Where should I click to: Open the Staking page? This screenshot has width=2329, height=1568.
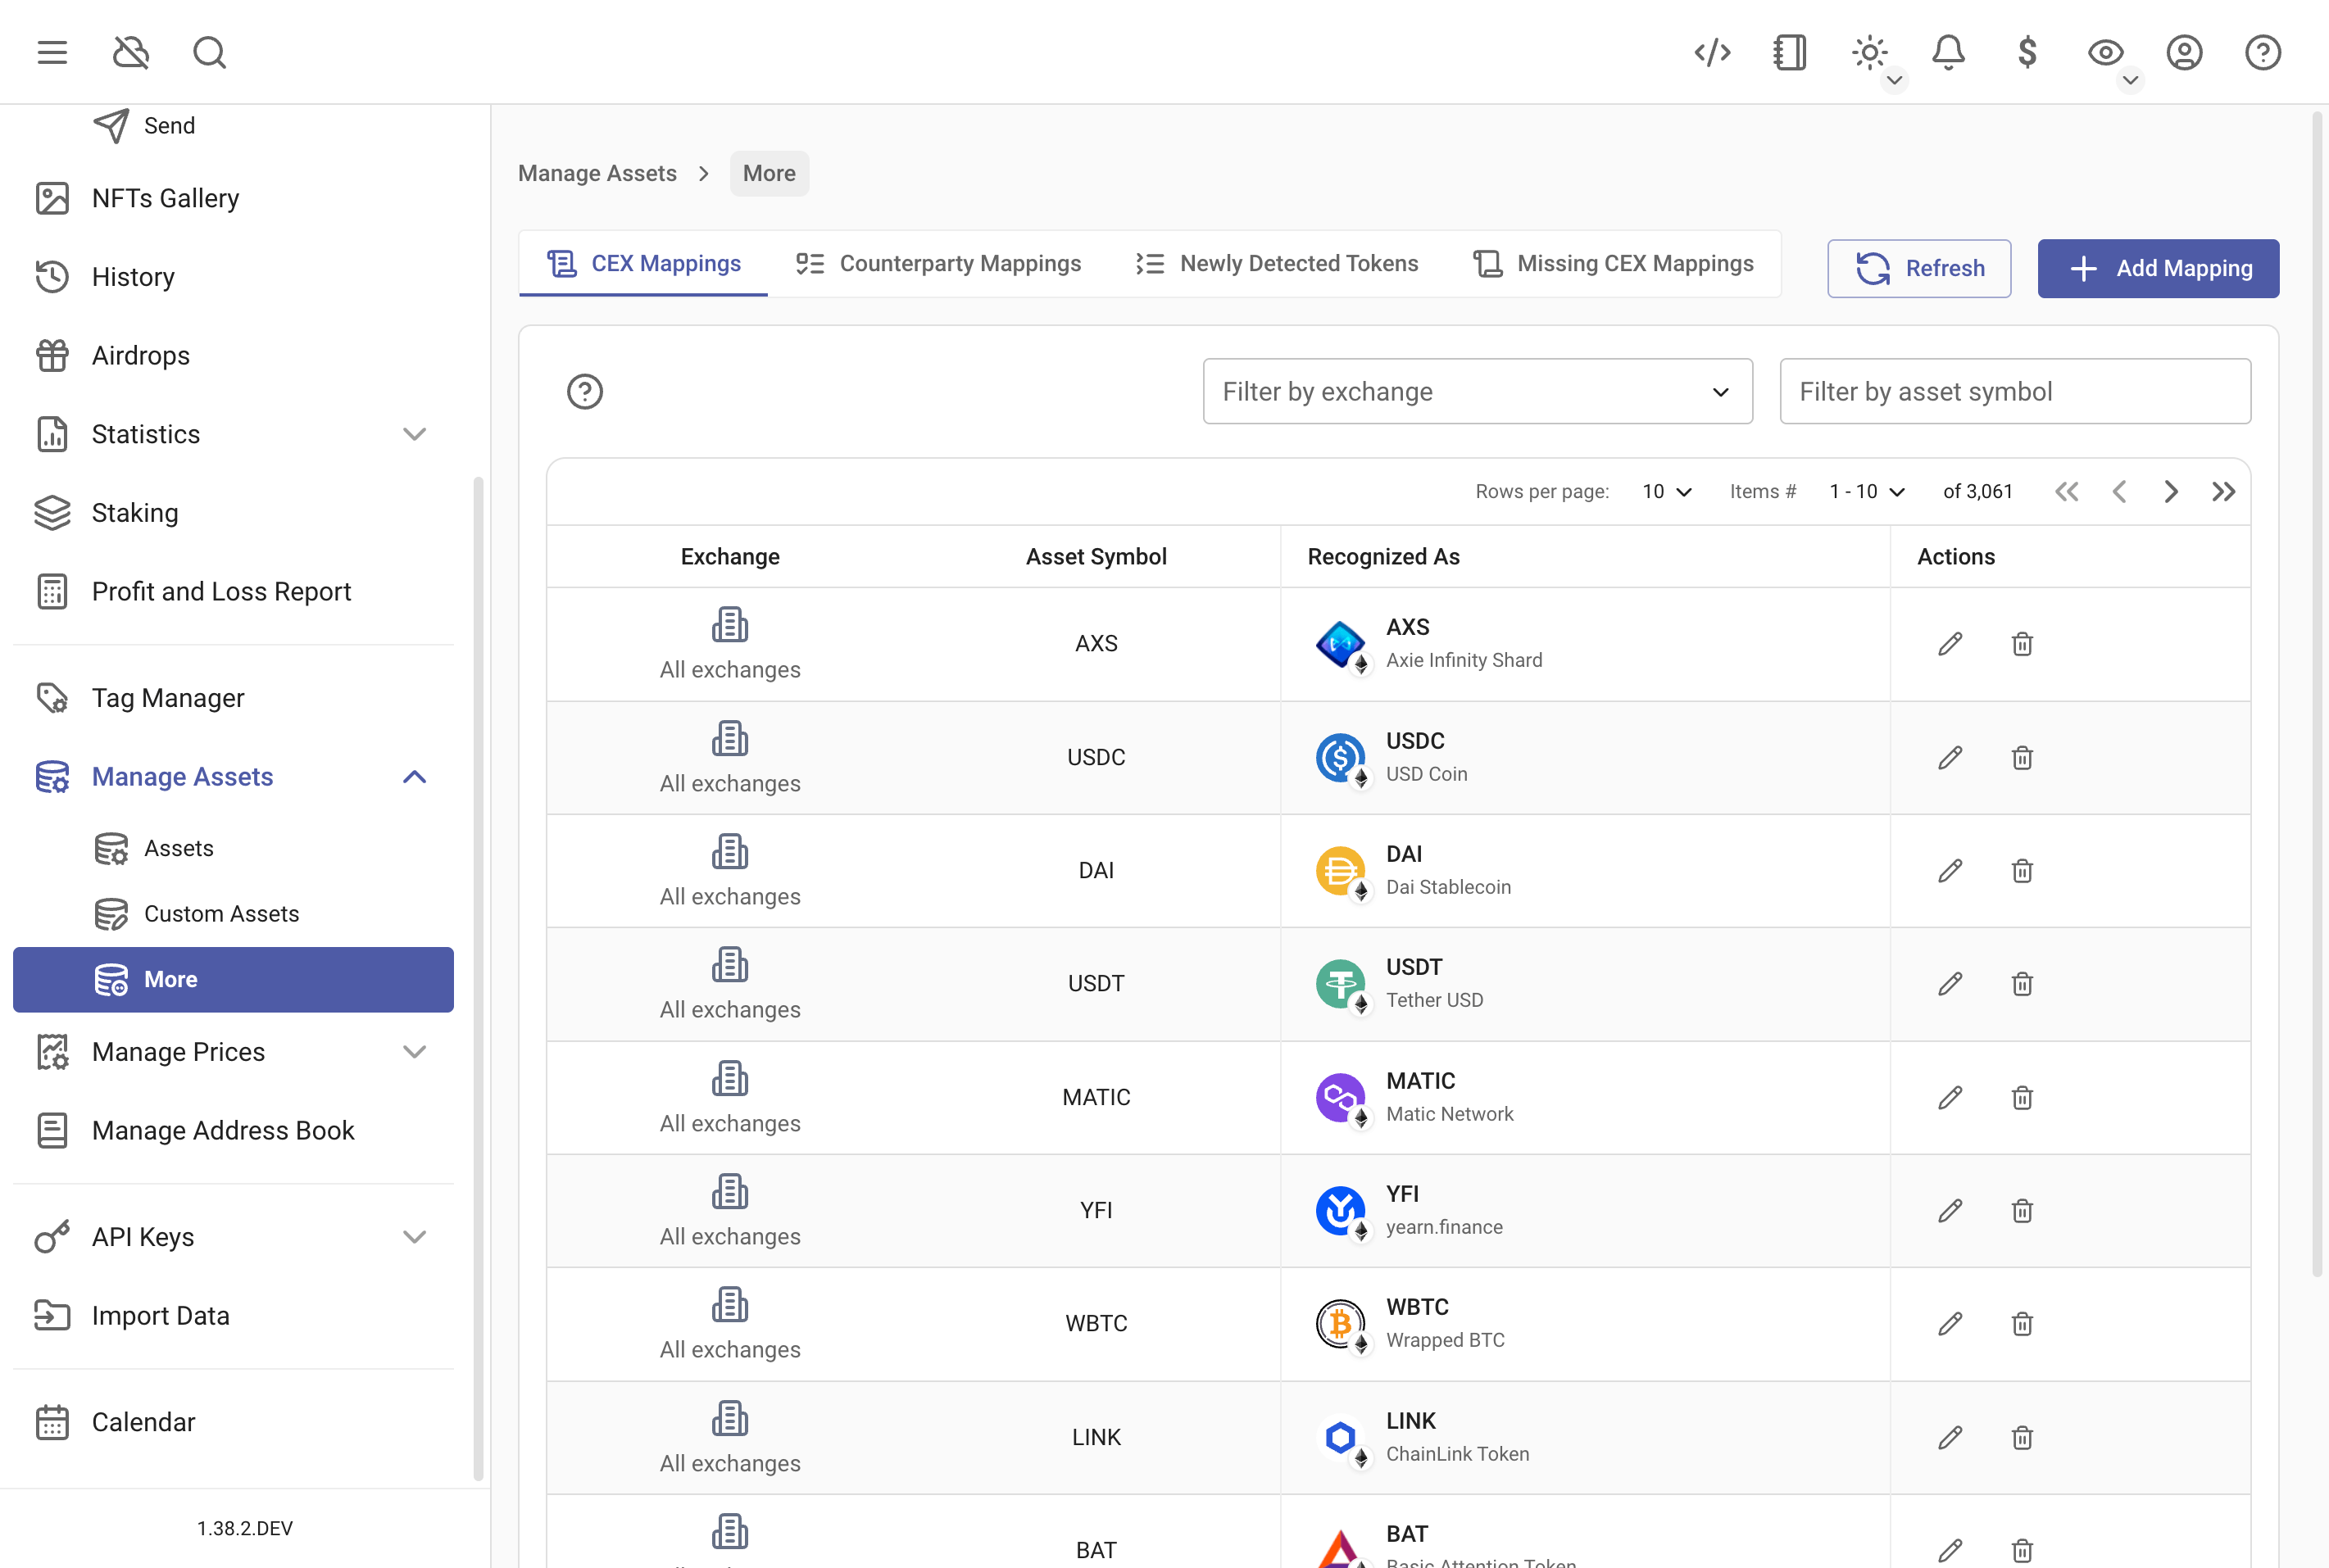[233, 513]
